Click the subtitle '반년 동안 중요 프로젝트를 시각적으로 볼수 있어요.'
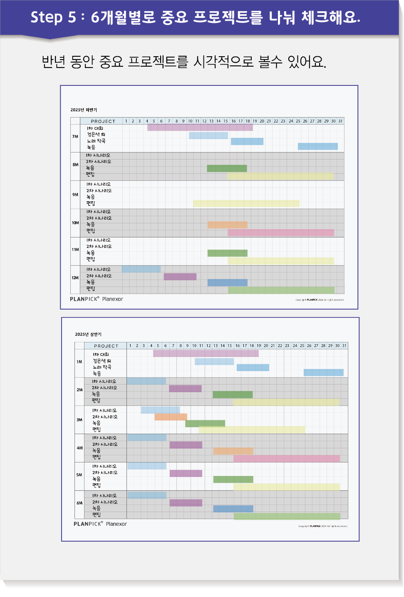The image size is (404, 597). pyautogui.click(x=184, y=62)
